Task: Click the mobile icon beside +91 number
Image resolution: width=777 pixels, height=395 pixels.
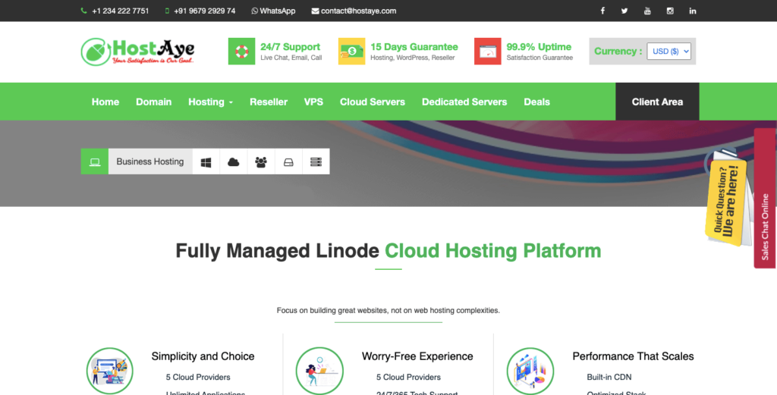Action: [x=167, y=11]
